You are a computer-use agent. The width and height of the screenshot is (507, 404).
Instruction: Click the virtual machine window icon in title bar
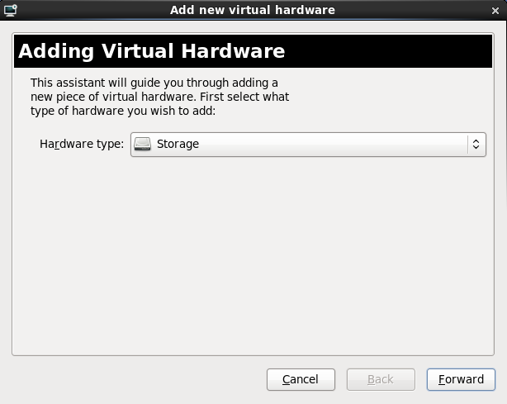(x=10, y=10)
